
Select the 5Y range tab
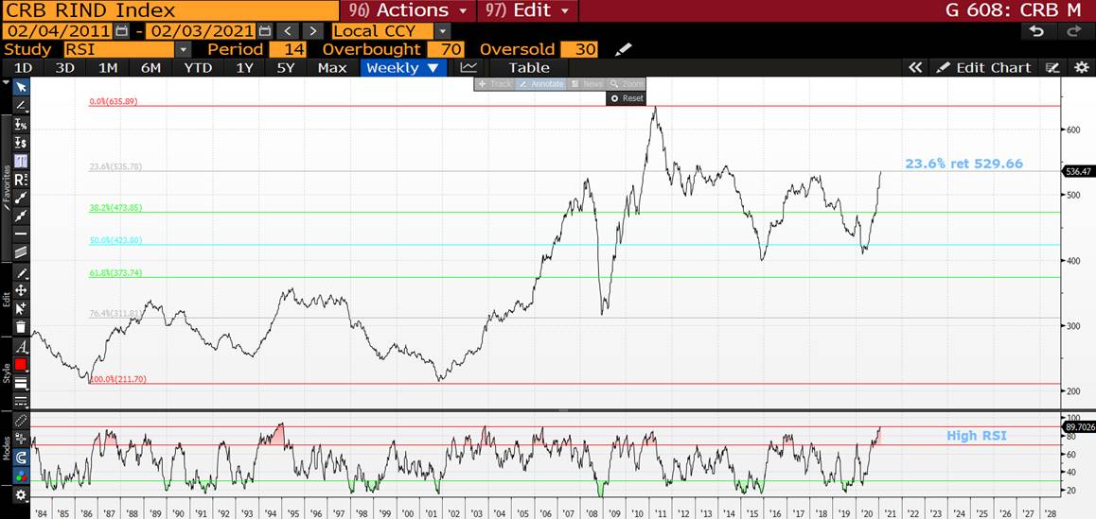pos(286,68)
